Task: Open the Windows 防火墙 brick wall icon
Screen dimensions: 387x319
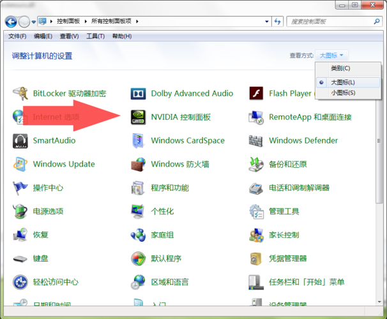Action: tap(138, 165)
